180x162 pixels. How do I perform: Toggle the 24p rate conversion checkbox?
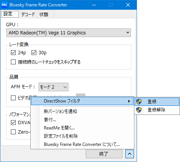pos(13,53)
